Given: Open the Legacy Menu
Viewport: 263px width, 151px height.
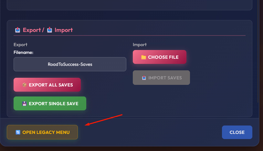Looking at the screenshot, I should coord(42,132).
